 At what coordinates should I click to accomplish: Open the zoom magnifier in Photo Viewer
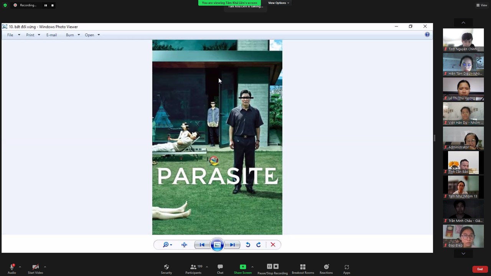(x=167, y=245)
